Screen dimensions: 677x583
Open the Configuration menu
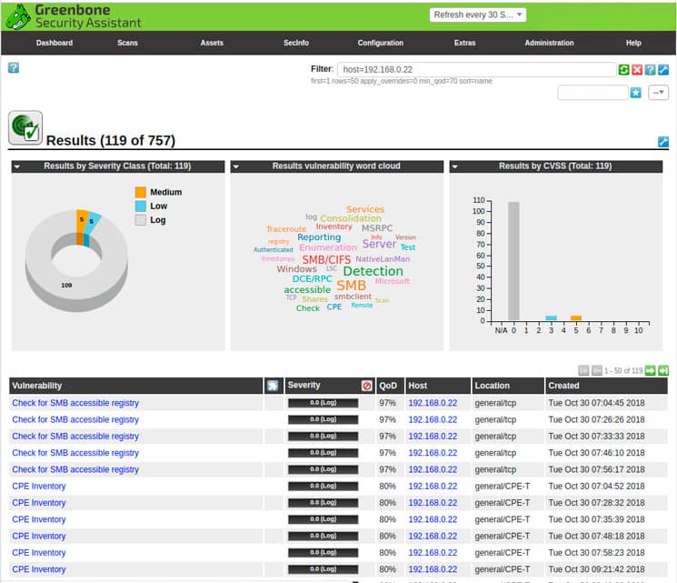click(380, 43)
